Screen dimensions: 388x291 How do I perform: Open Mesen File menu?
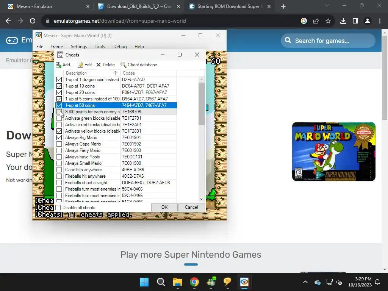[40, 47]
